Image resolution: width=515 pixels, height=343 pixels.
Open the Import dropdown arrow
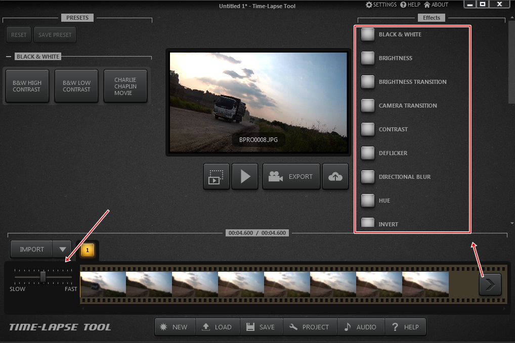click(62, 249)
